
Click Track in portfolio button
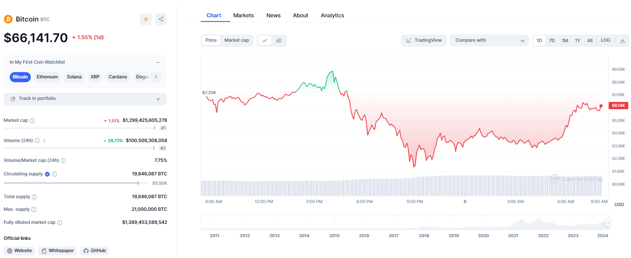(85, 99)
